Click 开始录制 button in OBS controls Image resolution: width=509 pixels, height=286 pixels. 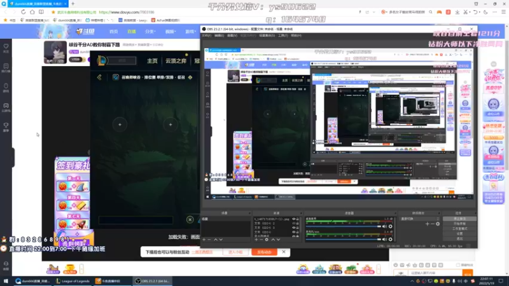pos(459,224)
